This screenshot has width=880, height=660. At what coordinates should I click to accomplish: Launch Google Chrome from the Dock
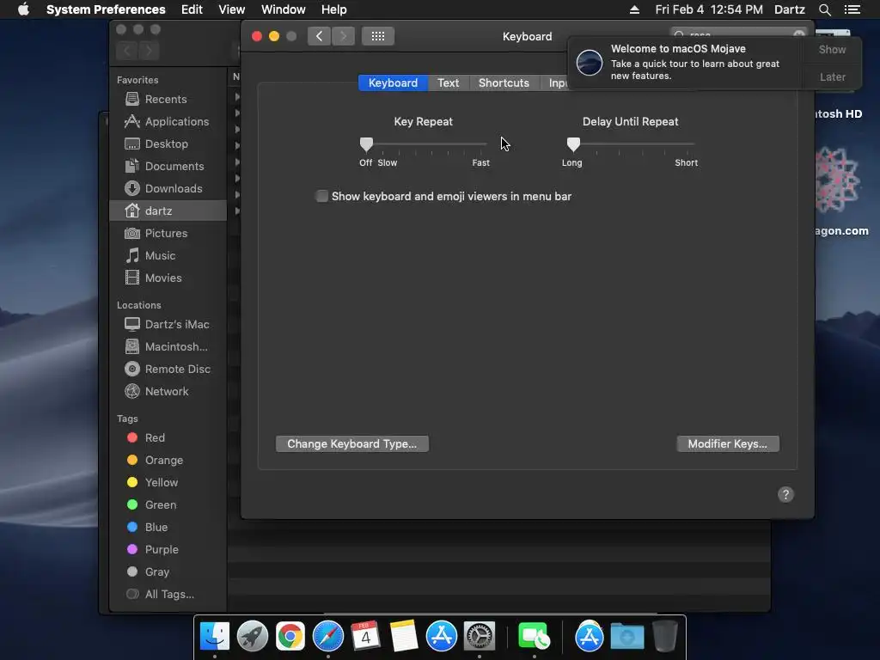point(290,637)
